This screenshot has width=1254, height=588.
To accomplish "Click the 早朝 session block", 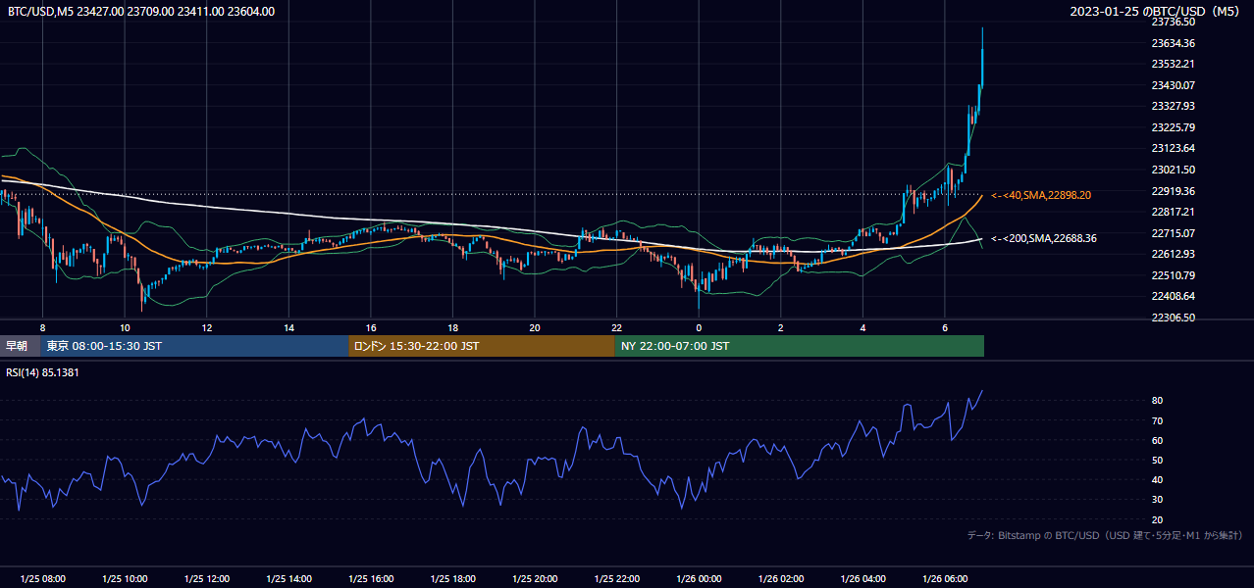I will pos(19,346).
